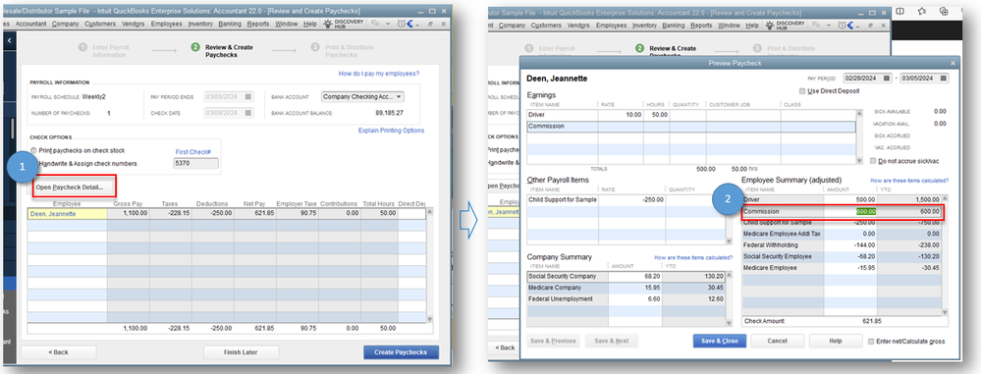The width and height of the screenshot is (981, 374).
Task: Collapse the left sidebar with the chevron
Action: point(10,40)
